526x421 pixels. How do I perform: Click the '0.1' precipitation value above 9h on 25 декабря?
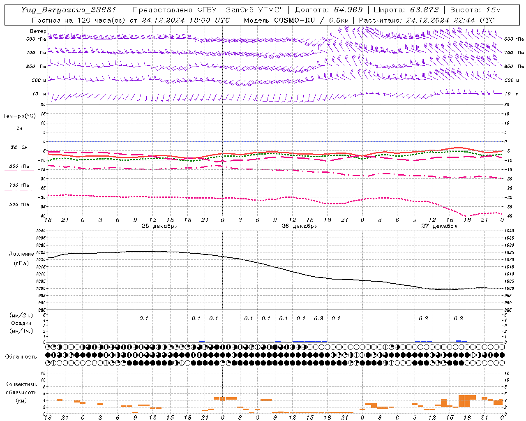click(x=143, y=318)
